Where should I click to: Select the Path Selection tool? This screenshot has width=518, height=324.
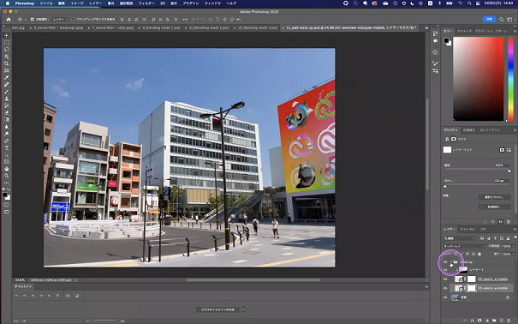click(x=7, y=155)
